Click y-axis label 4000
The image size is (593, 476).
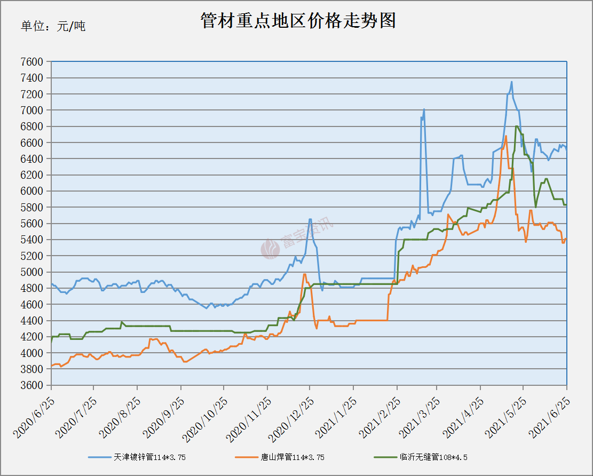(x=32, y=353)
